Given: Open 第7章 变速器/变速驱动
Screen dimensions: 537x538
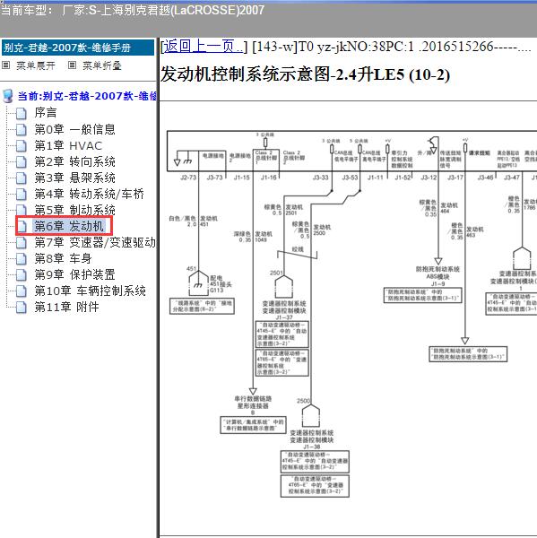Looking at the screenshot, I should coord(95,243).
